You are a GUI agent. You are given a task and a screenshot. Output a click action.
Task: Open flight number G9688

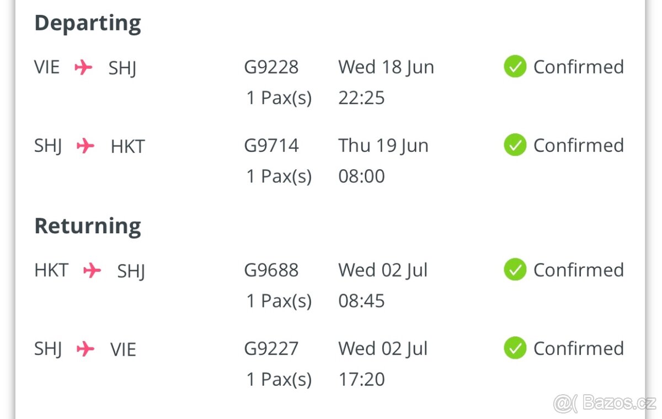(271, 270)
